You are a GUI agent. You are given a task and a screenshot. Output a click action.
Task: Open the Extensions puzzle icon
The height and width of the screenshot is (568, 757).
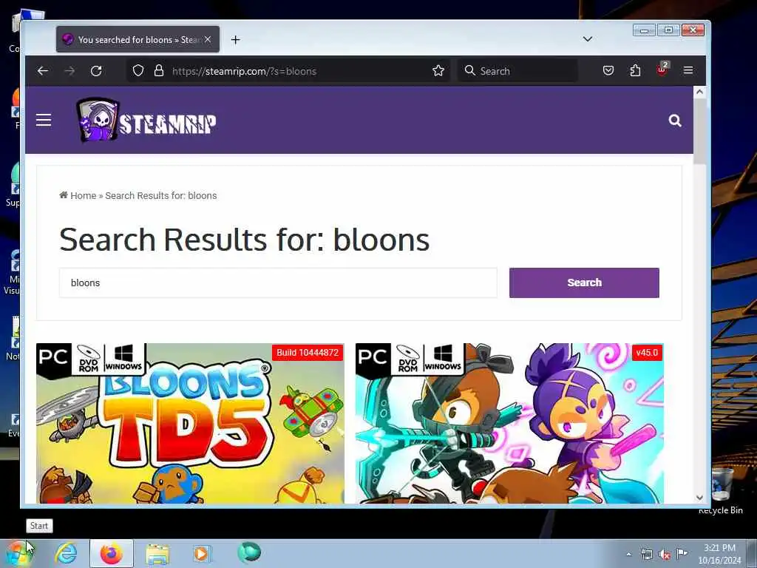tap(635, 70)
